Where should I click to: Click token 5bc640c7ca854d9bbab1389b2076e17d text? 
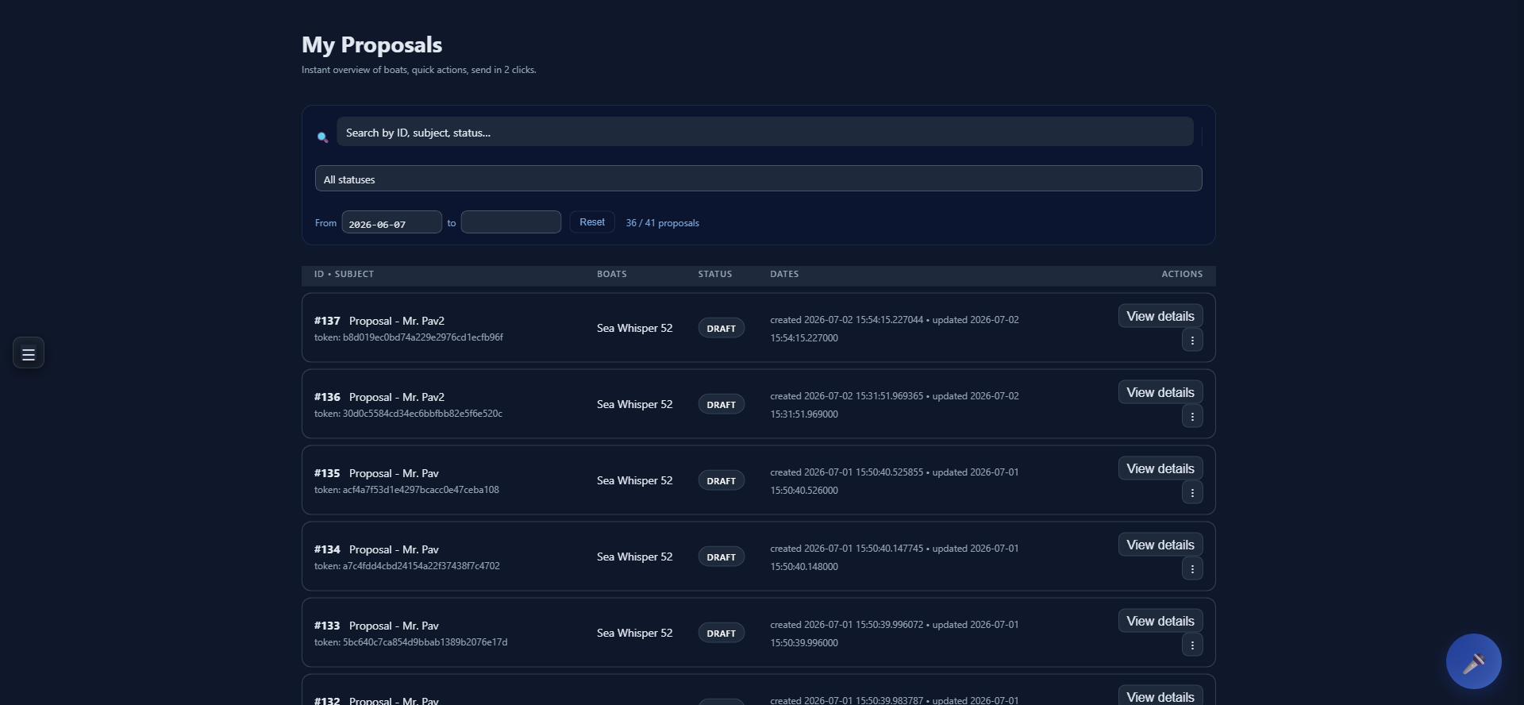coord(410,642)
